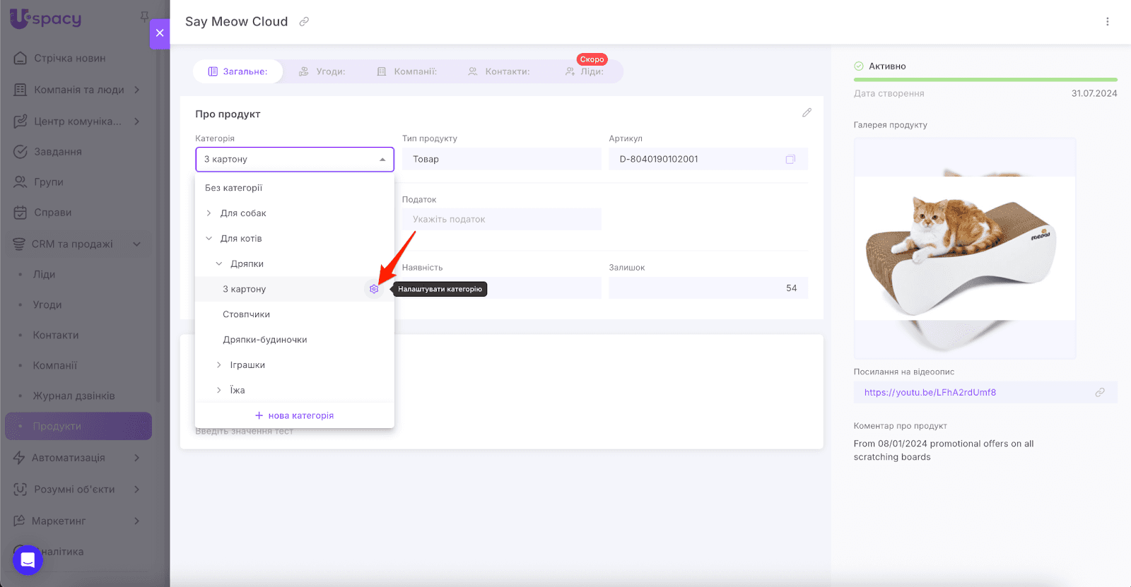Click the pencil edit icon in Про продукт
The width and height of the screenshot is (1131, 587).
coord(807,113)
